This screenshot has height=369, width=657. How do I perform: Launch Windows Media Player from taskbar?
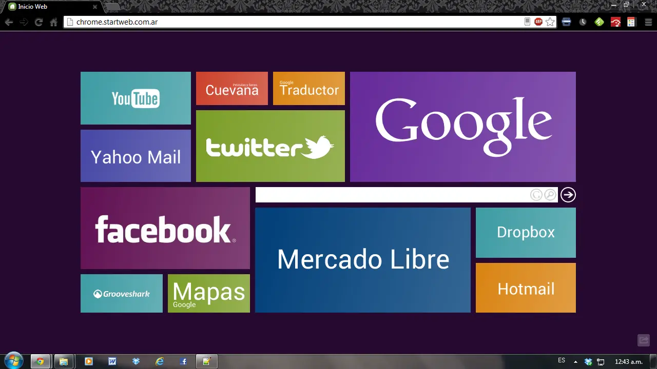click(x=88, y=361)
